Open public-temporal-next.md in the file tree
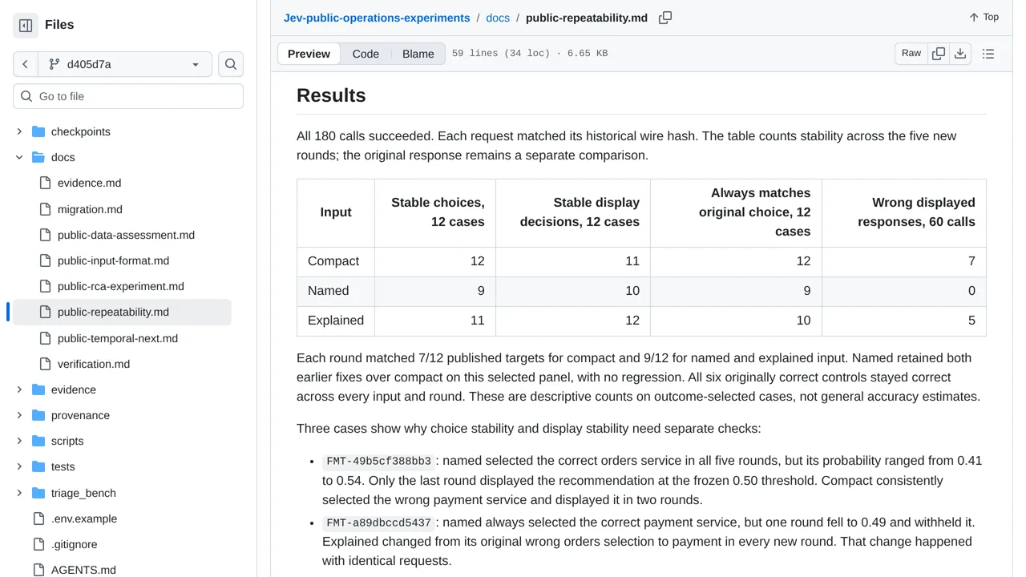 click(118, 338)
